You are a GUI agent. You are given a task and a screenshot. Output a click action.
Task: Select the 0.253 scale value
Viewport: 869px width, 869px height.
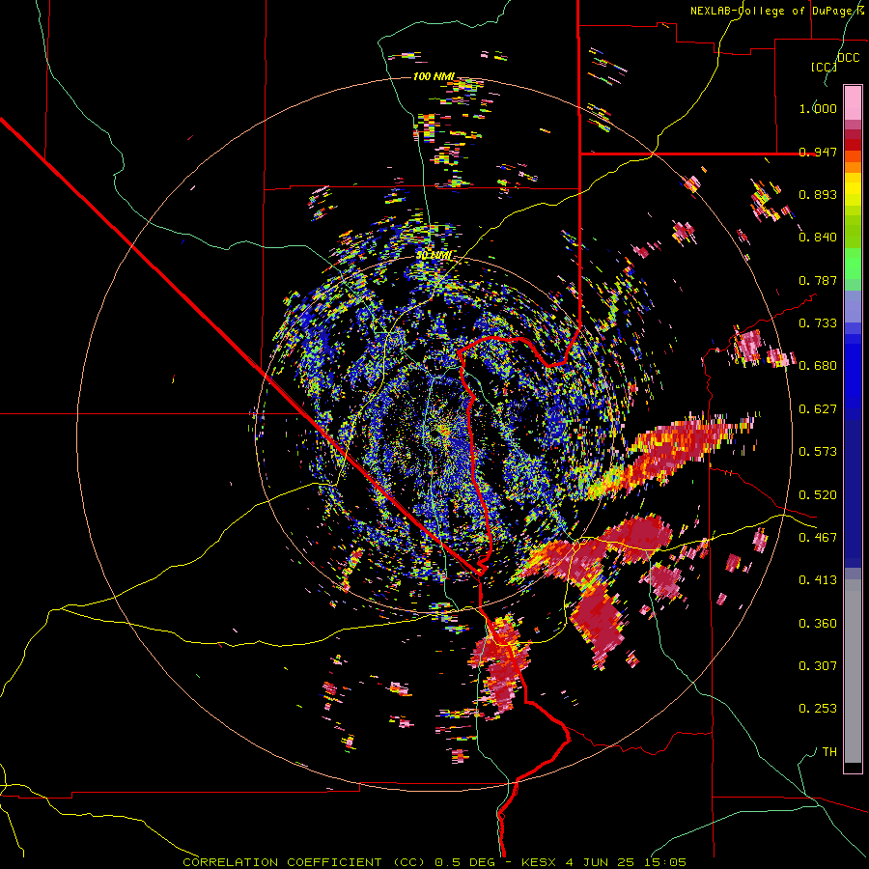(x=818, y=709)
